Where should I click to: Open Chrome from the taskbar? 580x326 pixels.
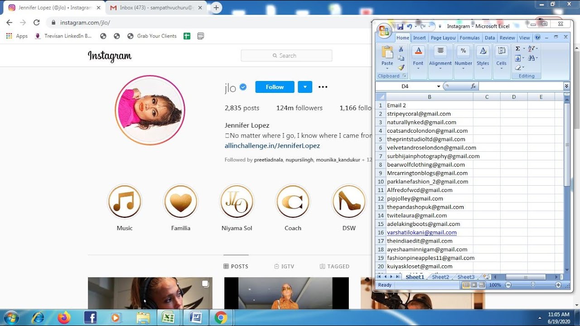tap(221, 317)
